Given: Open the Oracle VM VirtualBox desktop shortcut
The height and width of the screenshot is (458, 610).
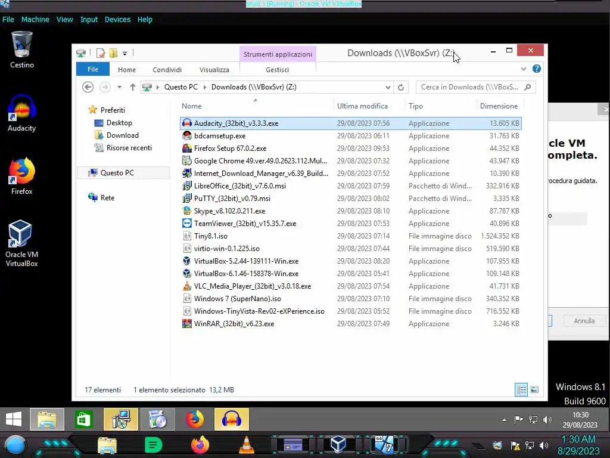Looking at the screenshot, I should pos(22,243).
